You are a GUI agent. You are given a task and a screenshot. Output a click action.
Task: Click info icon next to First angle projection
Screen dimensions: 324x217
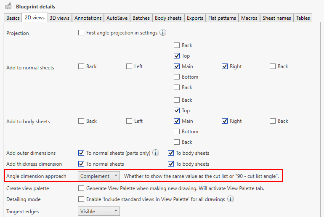[163, 33]
